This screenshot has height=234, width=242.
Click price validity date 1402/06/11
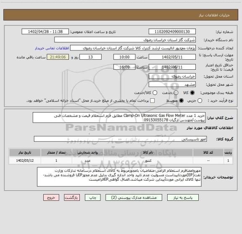172,67
